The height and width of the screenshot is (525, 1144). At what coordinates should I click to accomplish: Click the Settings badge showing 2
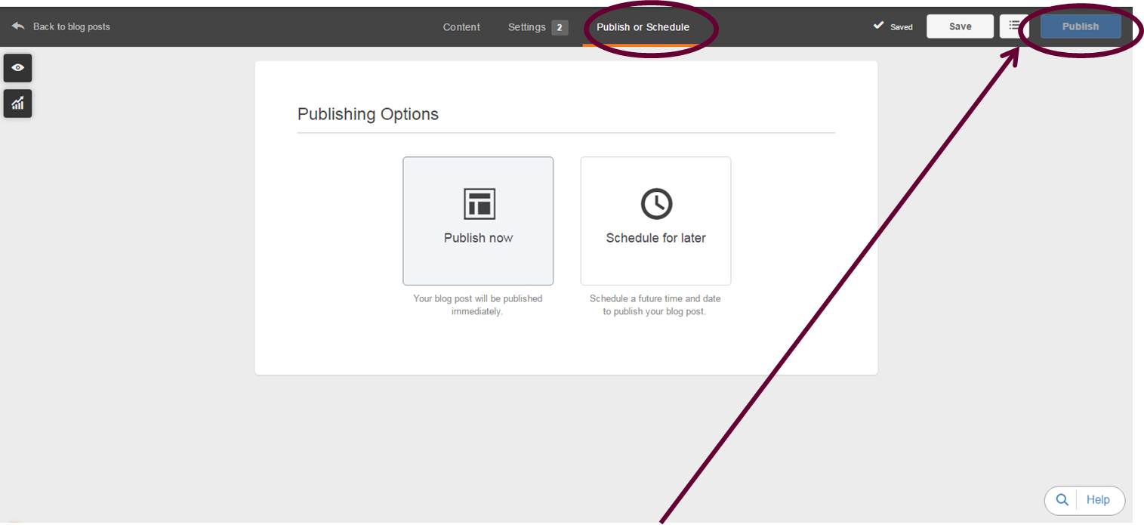560,28
